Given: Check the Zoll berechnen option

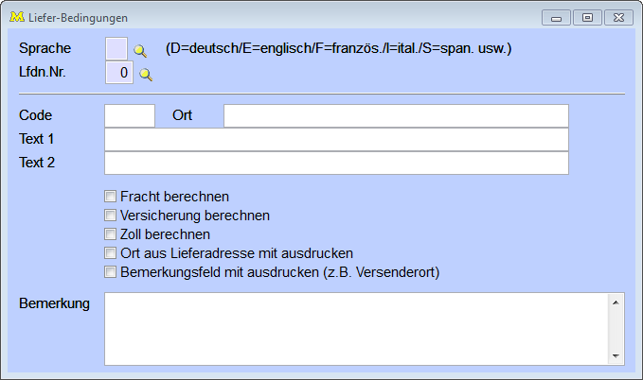Looking at the screenshot, I should click(110, 234).
